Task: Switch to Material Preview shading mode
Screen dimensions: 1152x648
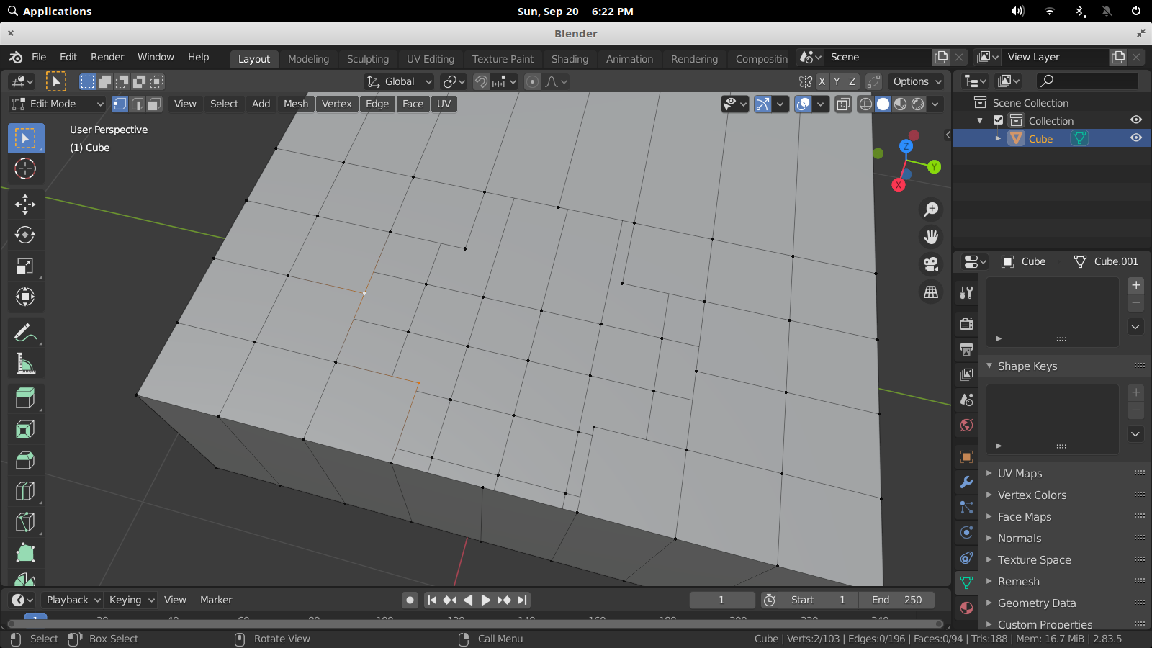Action: pyautogui.click(x=900, y=104)
